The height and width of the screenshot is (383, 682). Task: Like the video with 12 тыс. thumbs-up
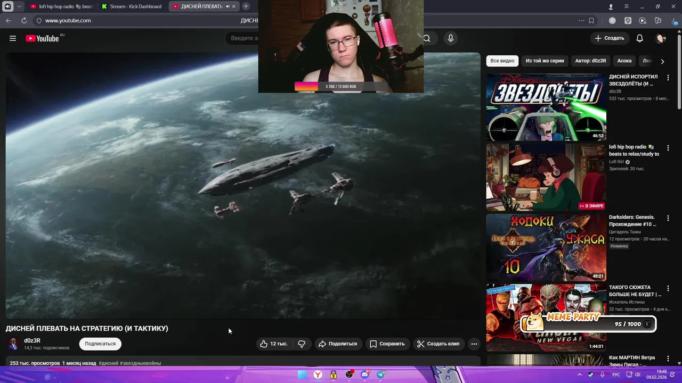pyautogui.click(x=274, y=344)
